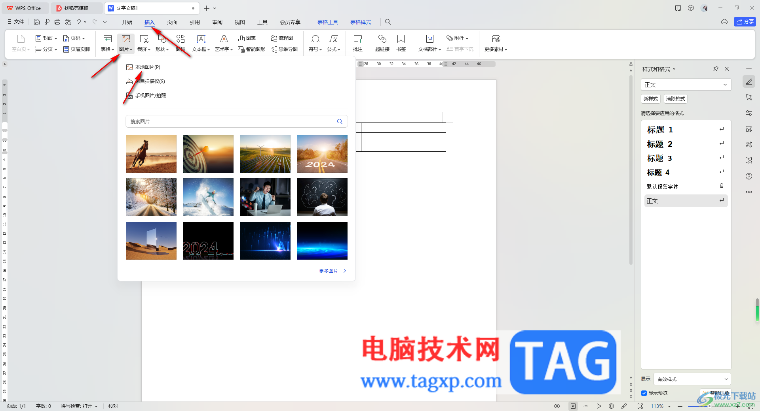
Task: Switch to web layout globe view
Action: click(x=612, y=406)
